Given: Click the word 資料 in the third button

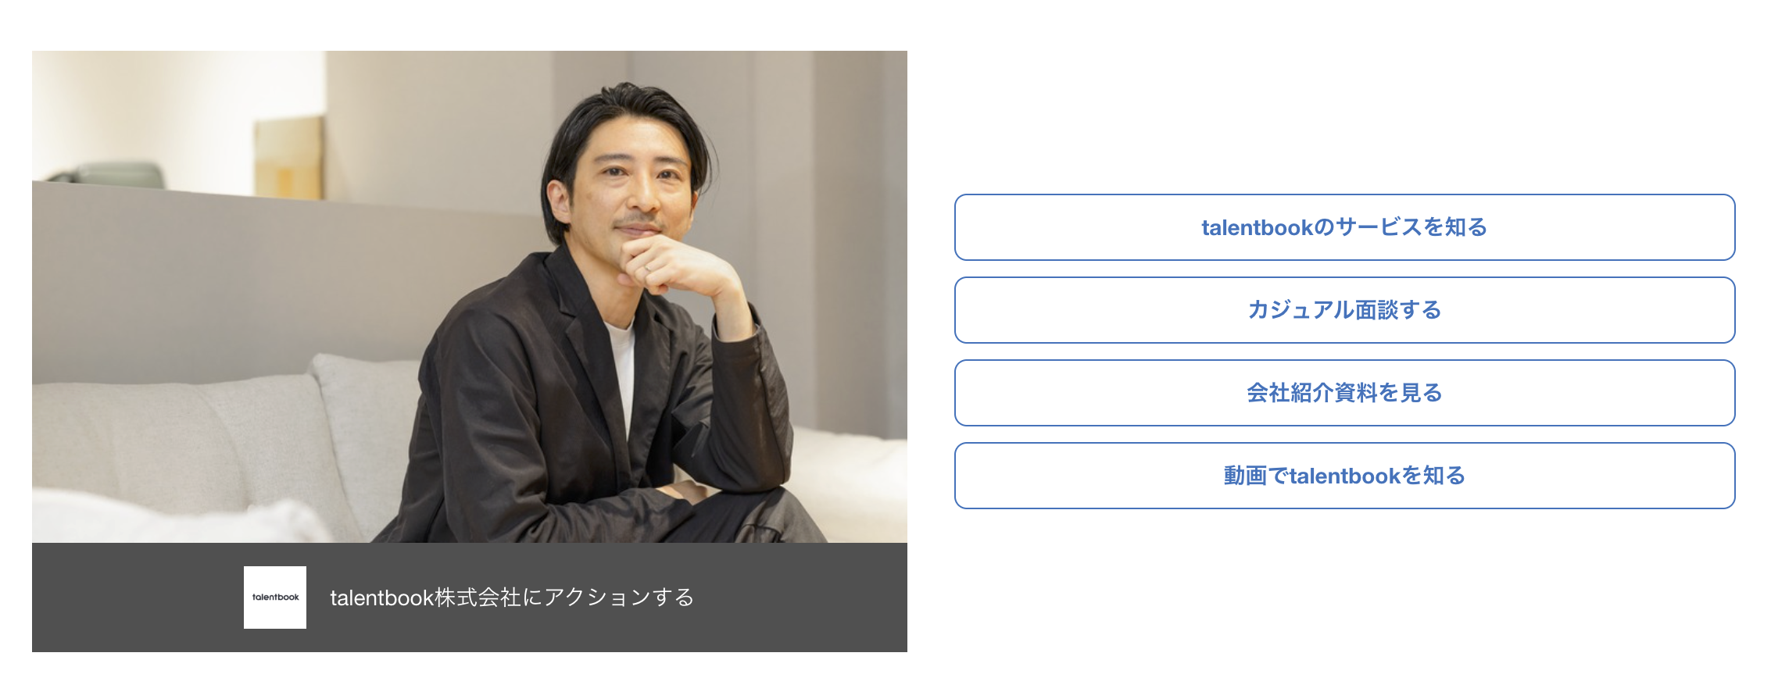Looking at the screenshot, I should coord(1354,393).
